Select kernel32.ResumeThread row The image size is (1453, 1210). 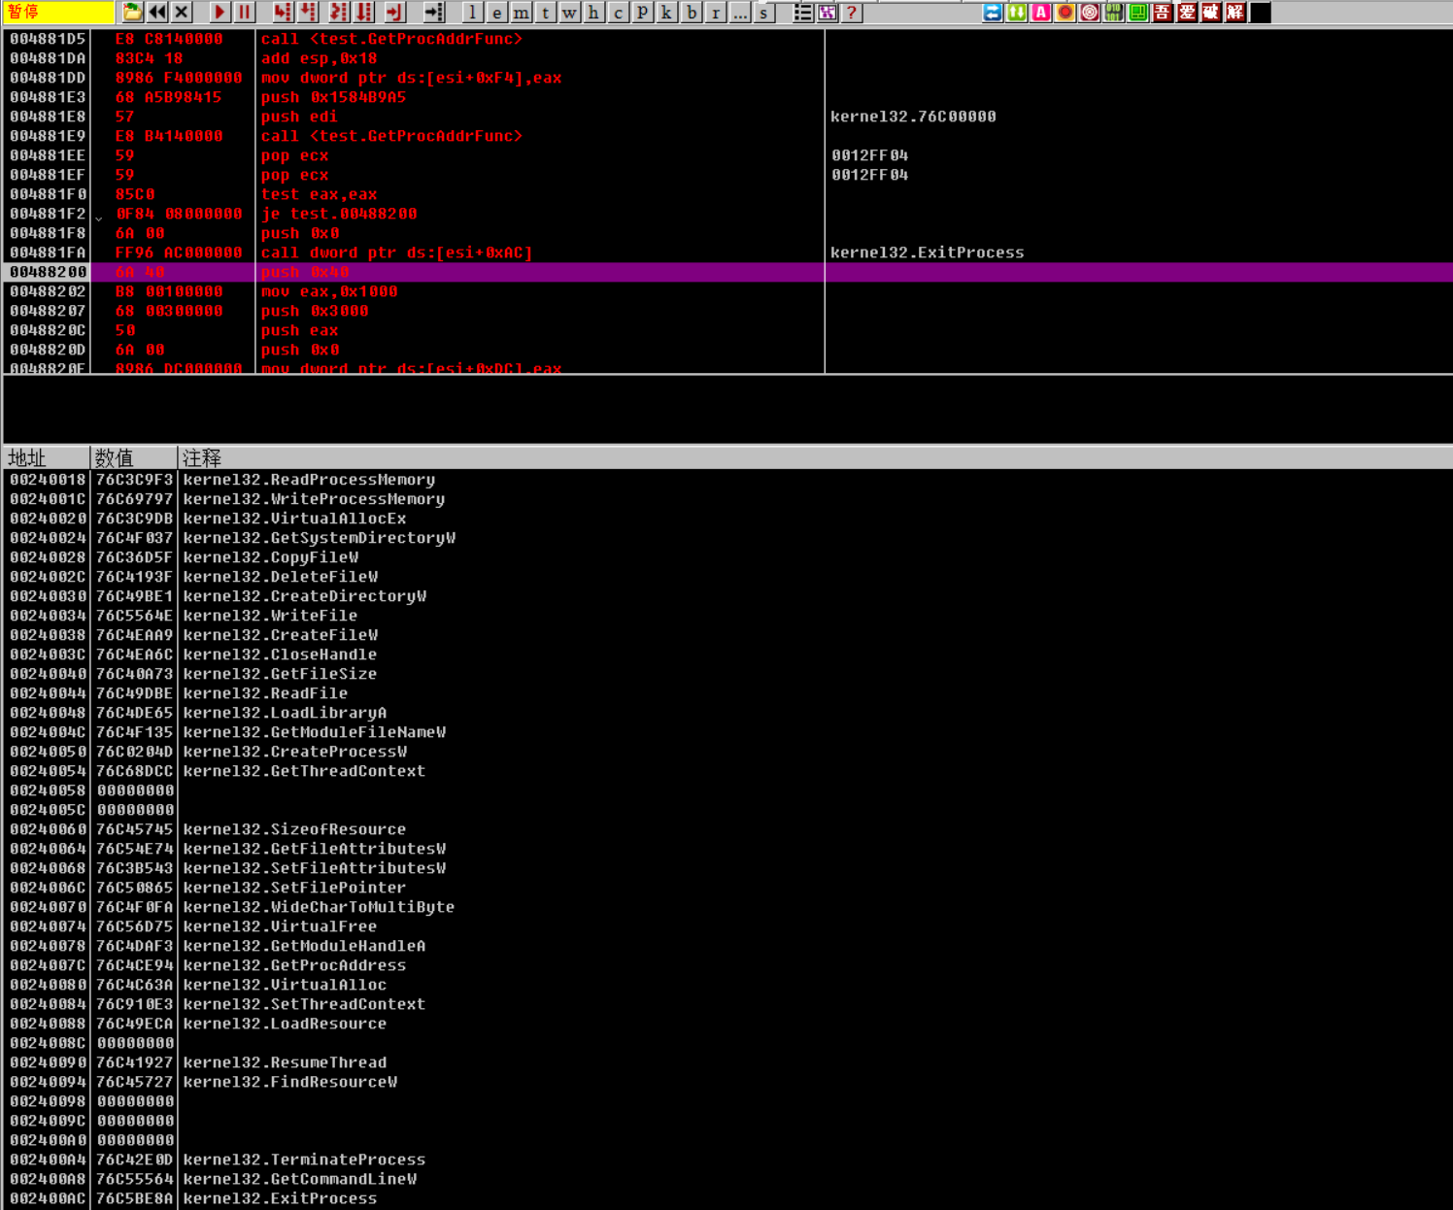pos(727,1062)
